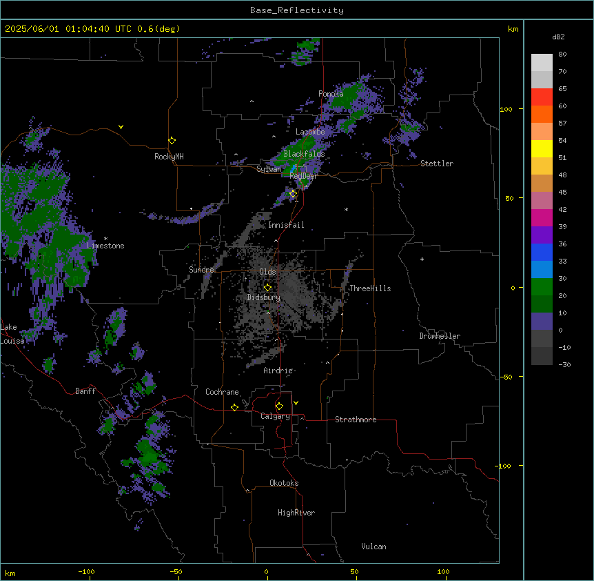Select the purple 36-39 dBZ legend swatch
594x581 pixels.
click(x=542, y=235)
